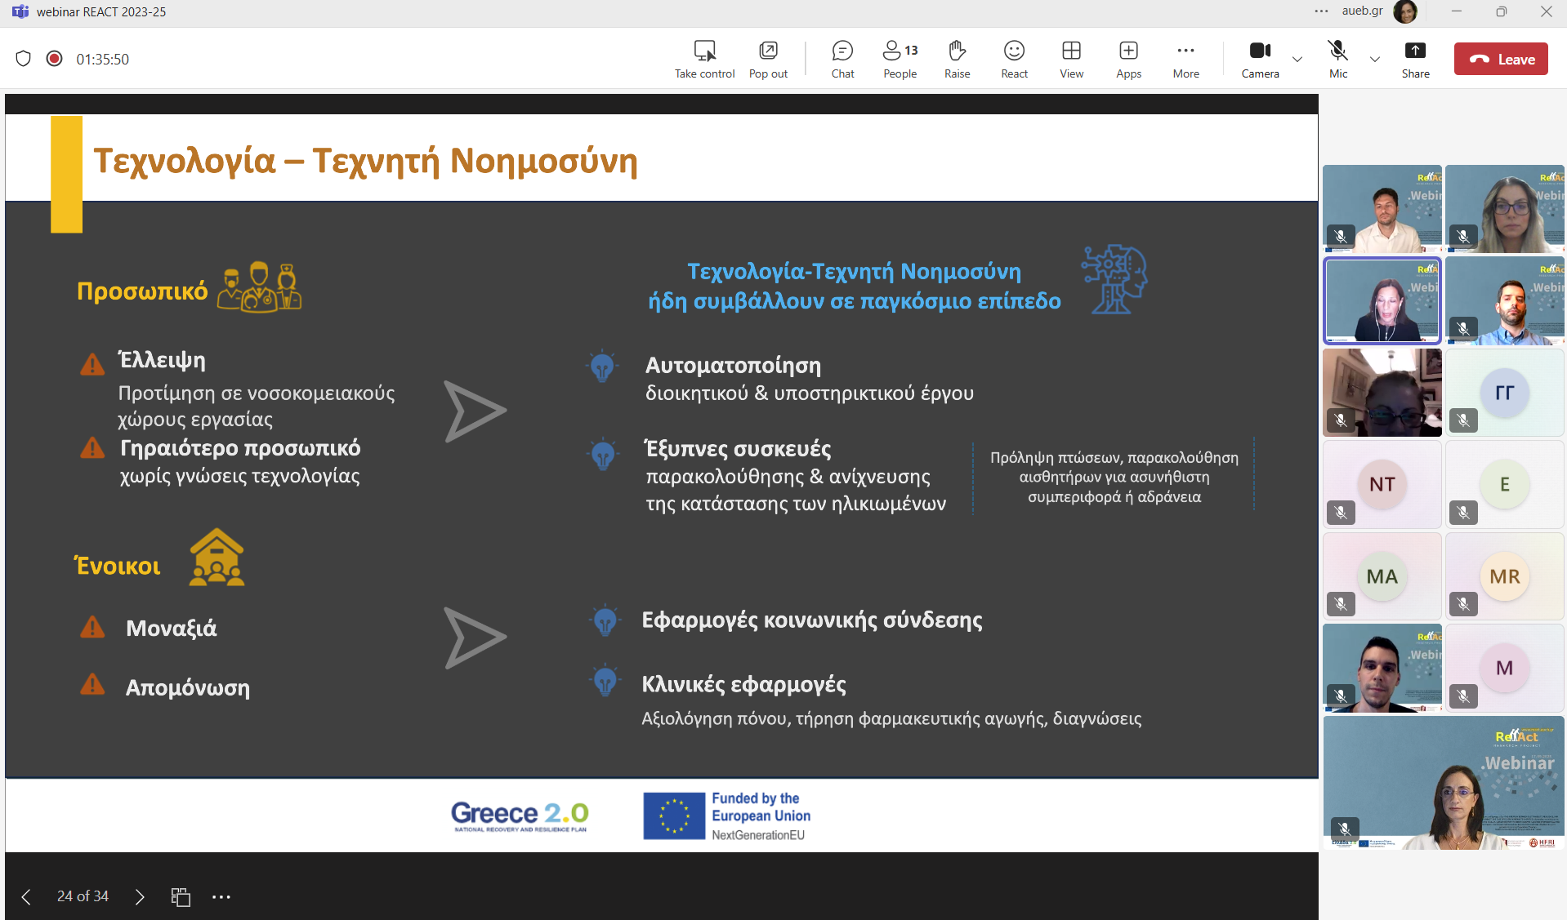Screen dimensions: 1567x920
Task: Click the 'Ένοικοι' heading on the slide
Action: pos(117,566)
